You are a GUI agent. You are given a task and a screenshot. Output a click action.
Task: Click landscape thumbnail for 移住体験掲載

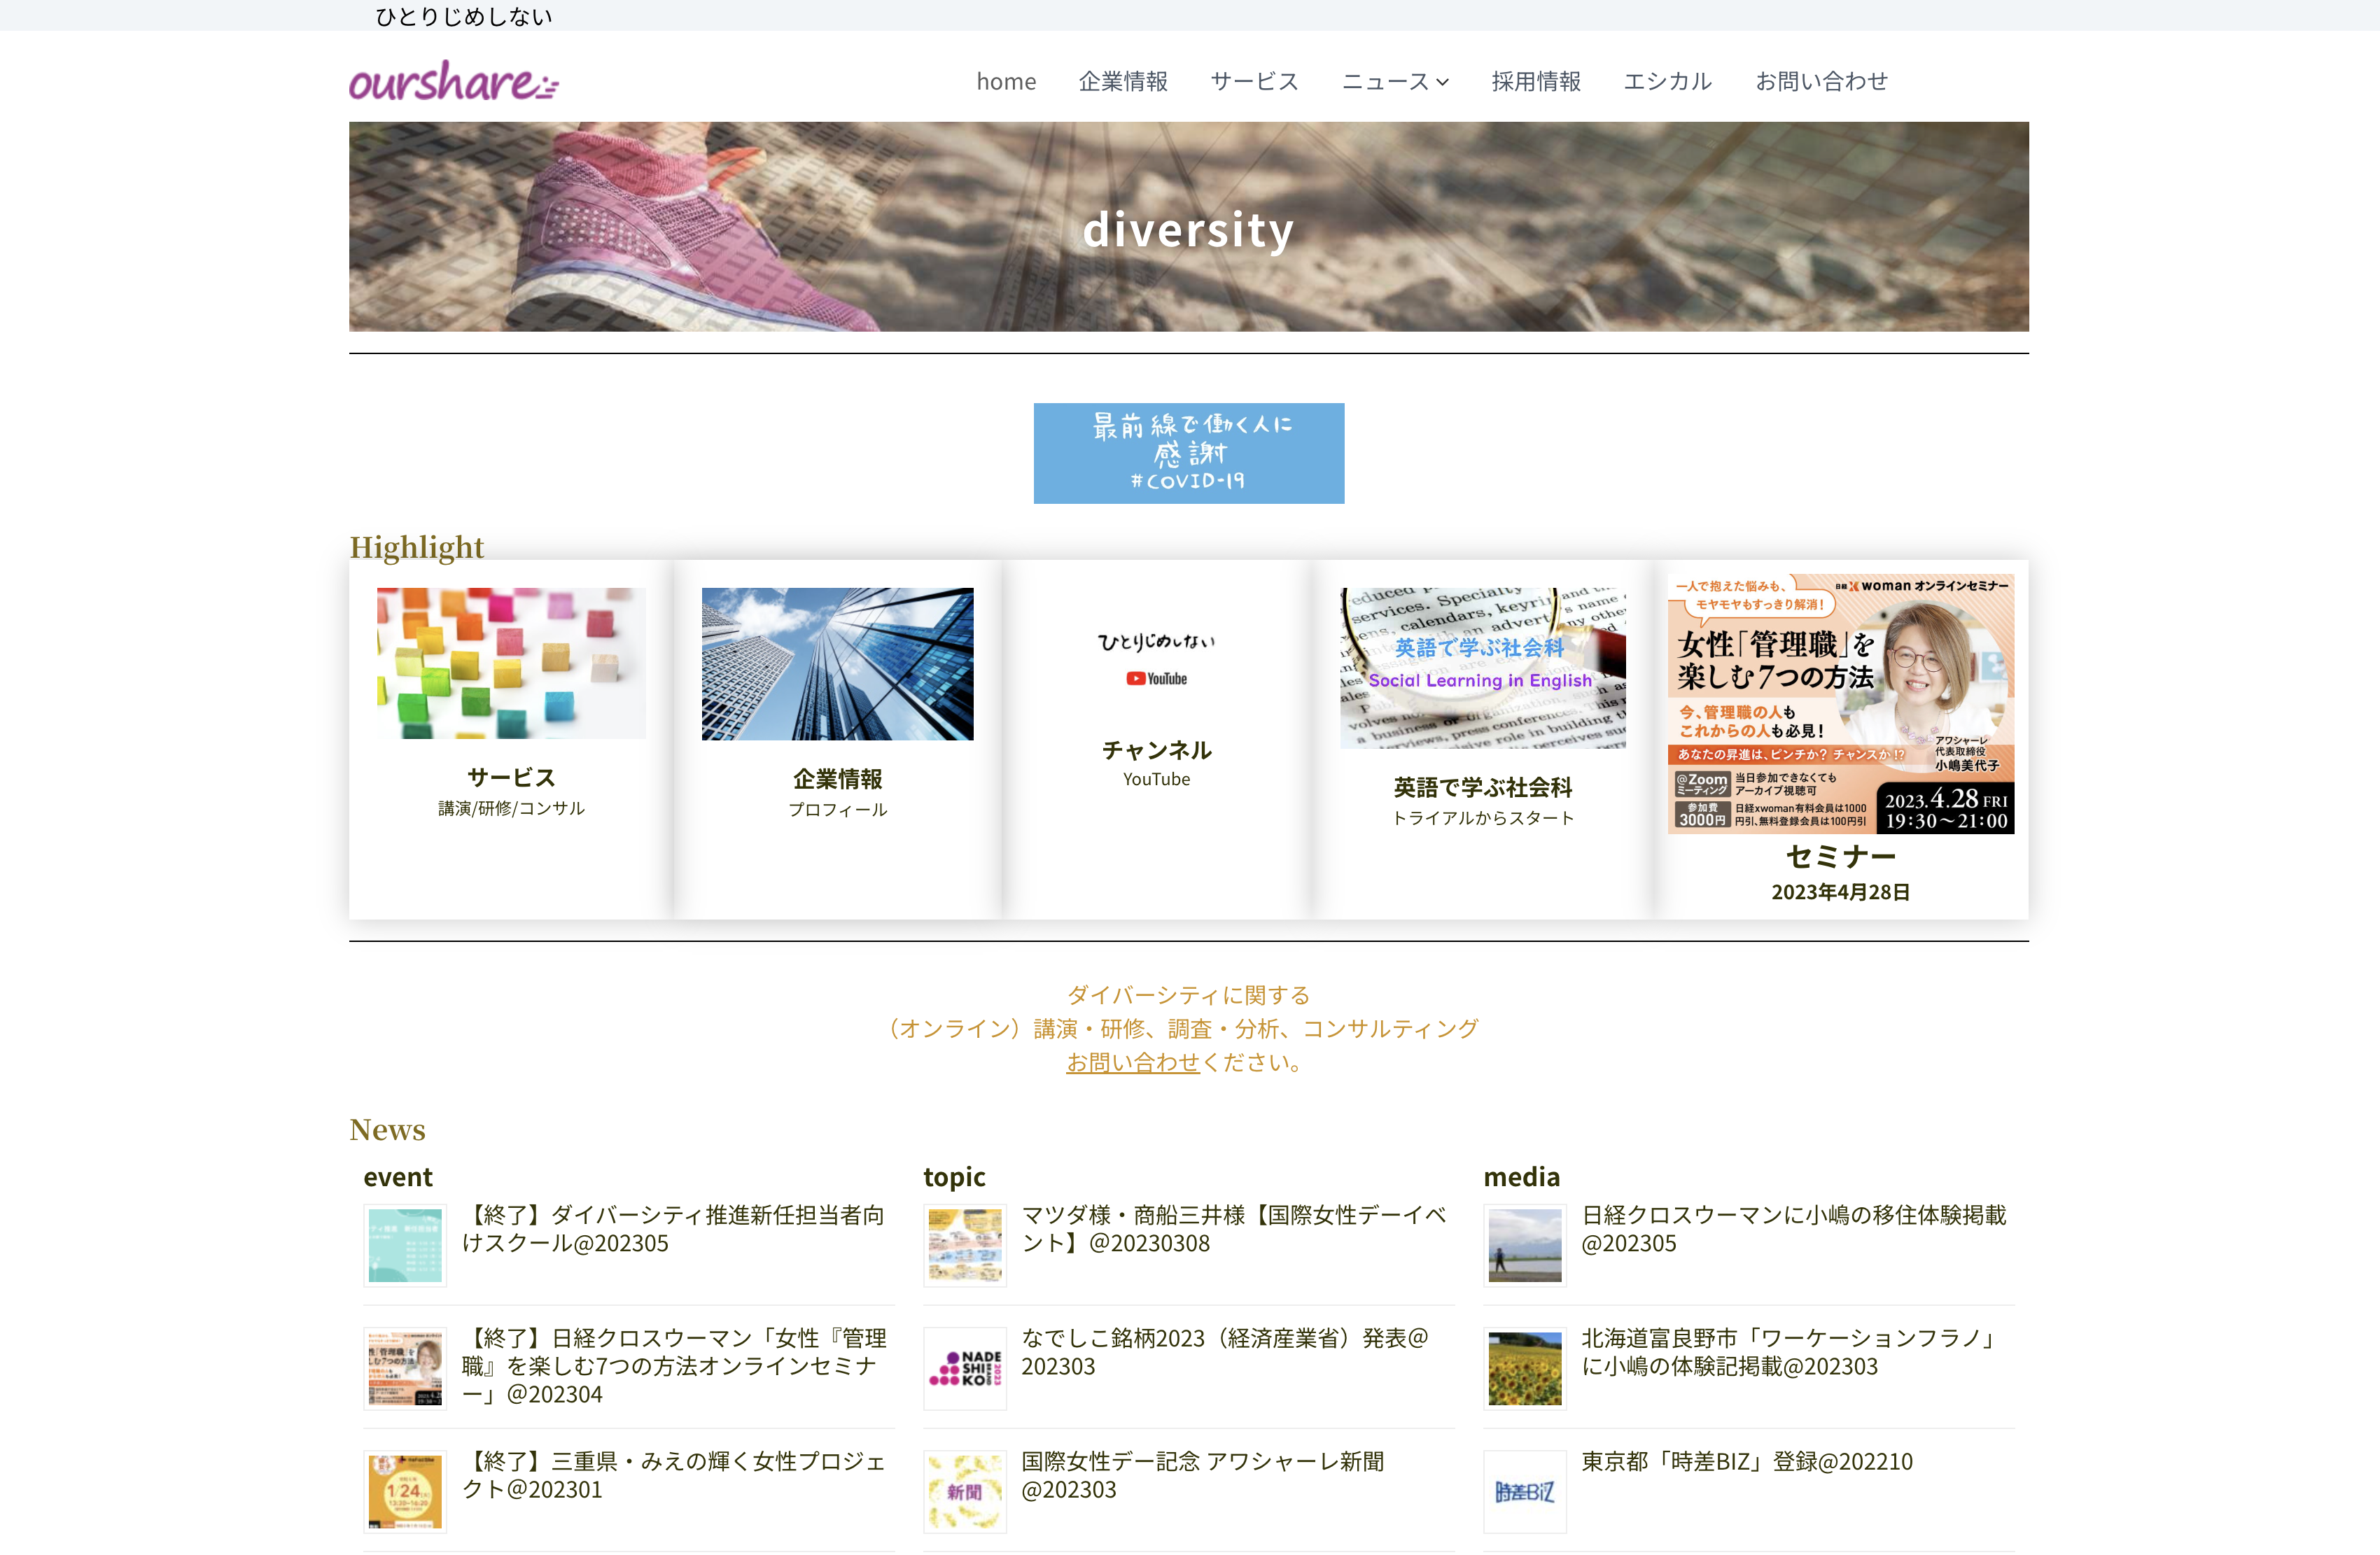(x=1525, y=1245)
